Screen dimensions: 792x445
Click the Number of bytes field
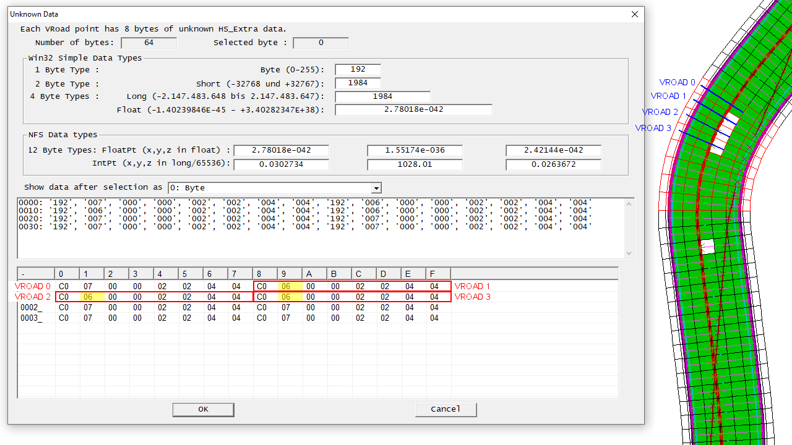click(148, 43)
